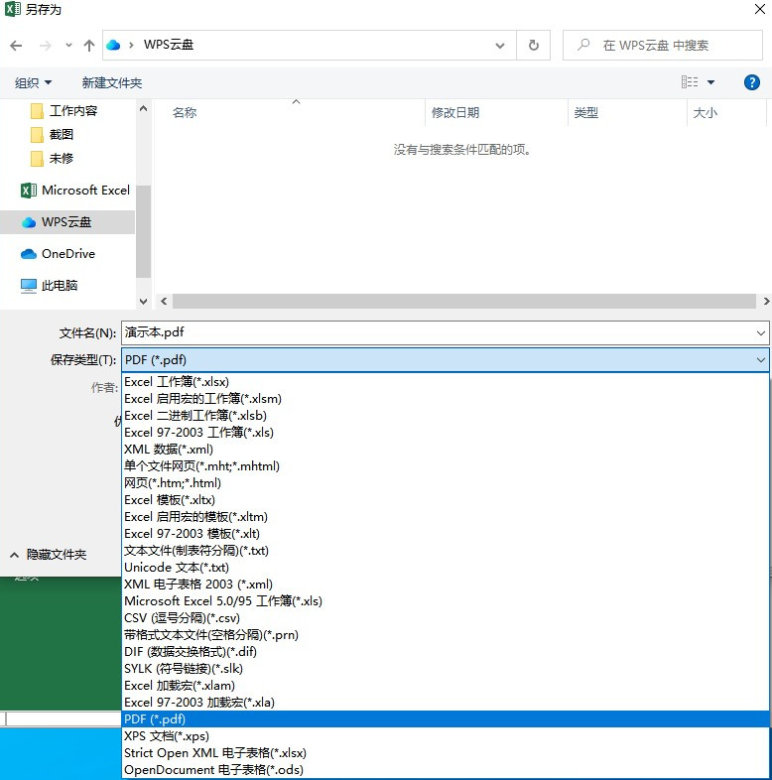772x780 pixels.
Task: Click the 文件名 input field
Action: click(438, 332)
